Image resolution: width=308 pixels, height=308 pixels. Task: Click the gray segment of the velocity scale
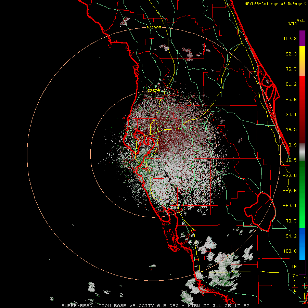coord(302,152)
